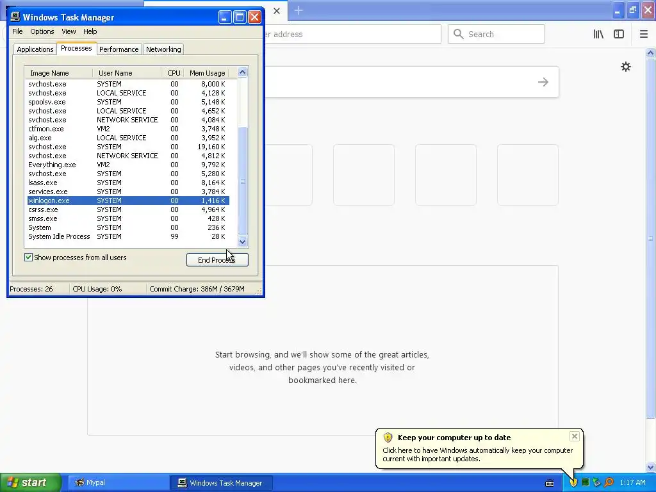Select the spoolsv.exe process row

128,102
